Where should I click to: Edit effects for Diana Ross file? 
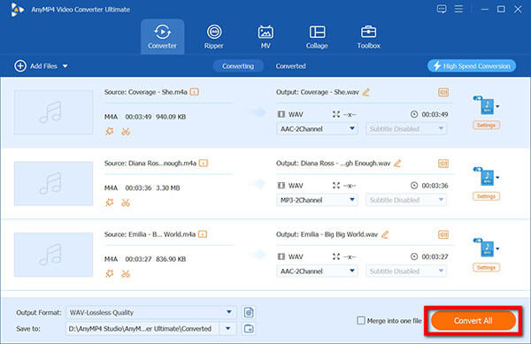[x=110, y=203]
